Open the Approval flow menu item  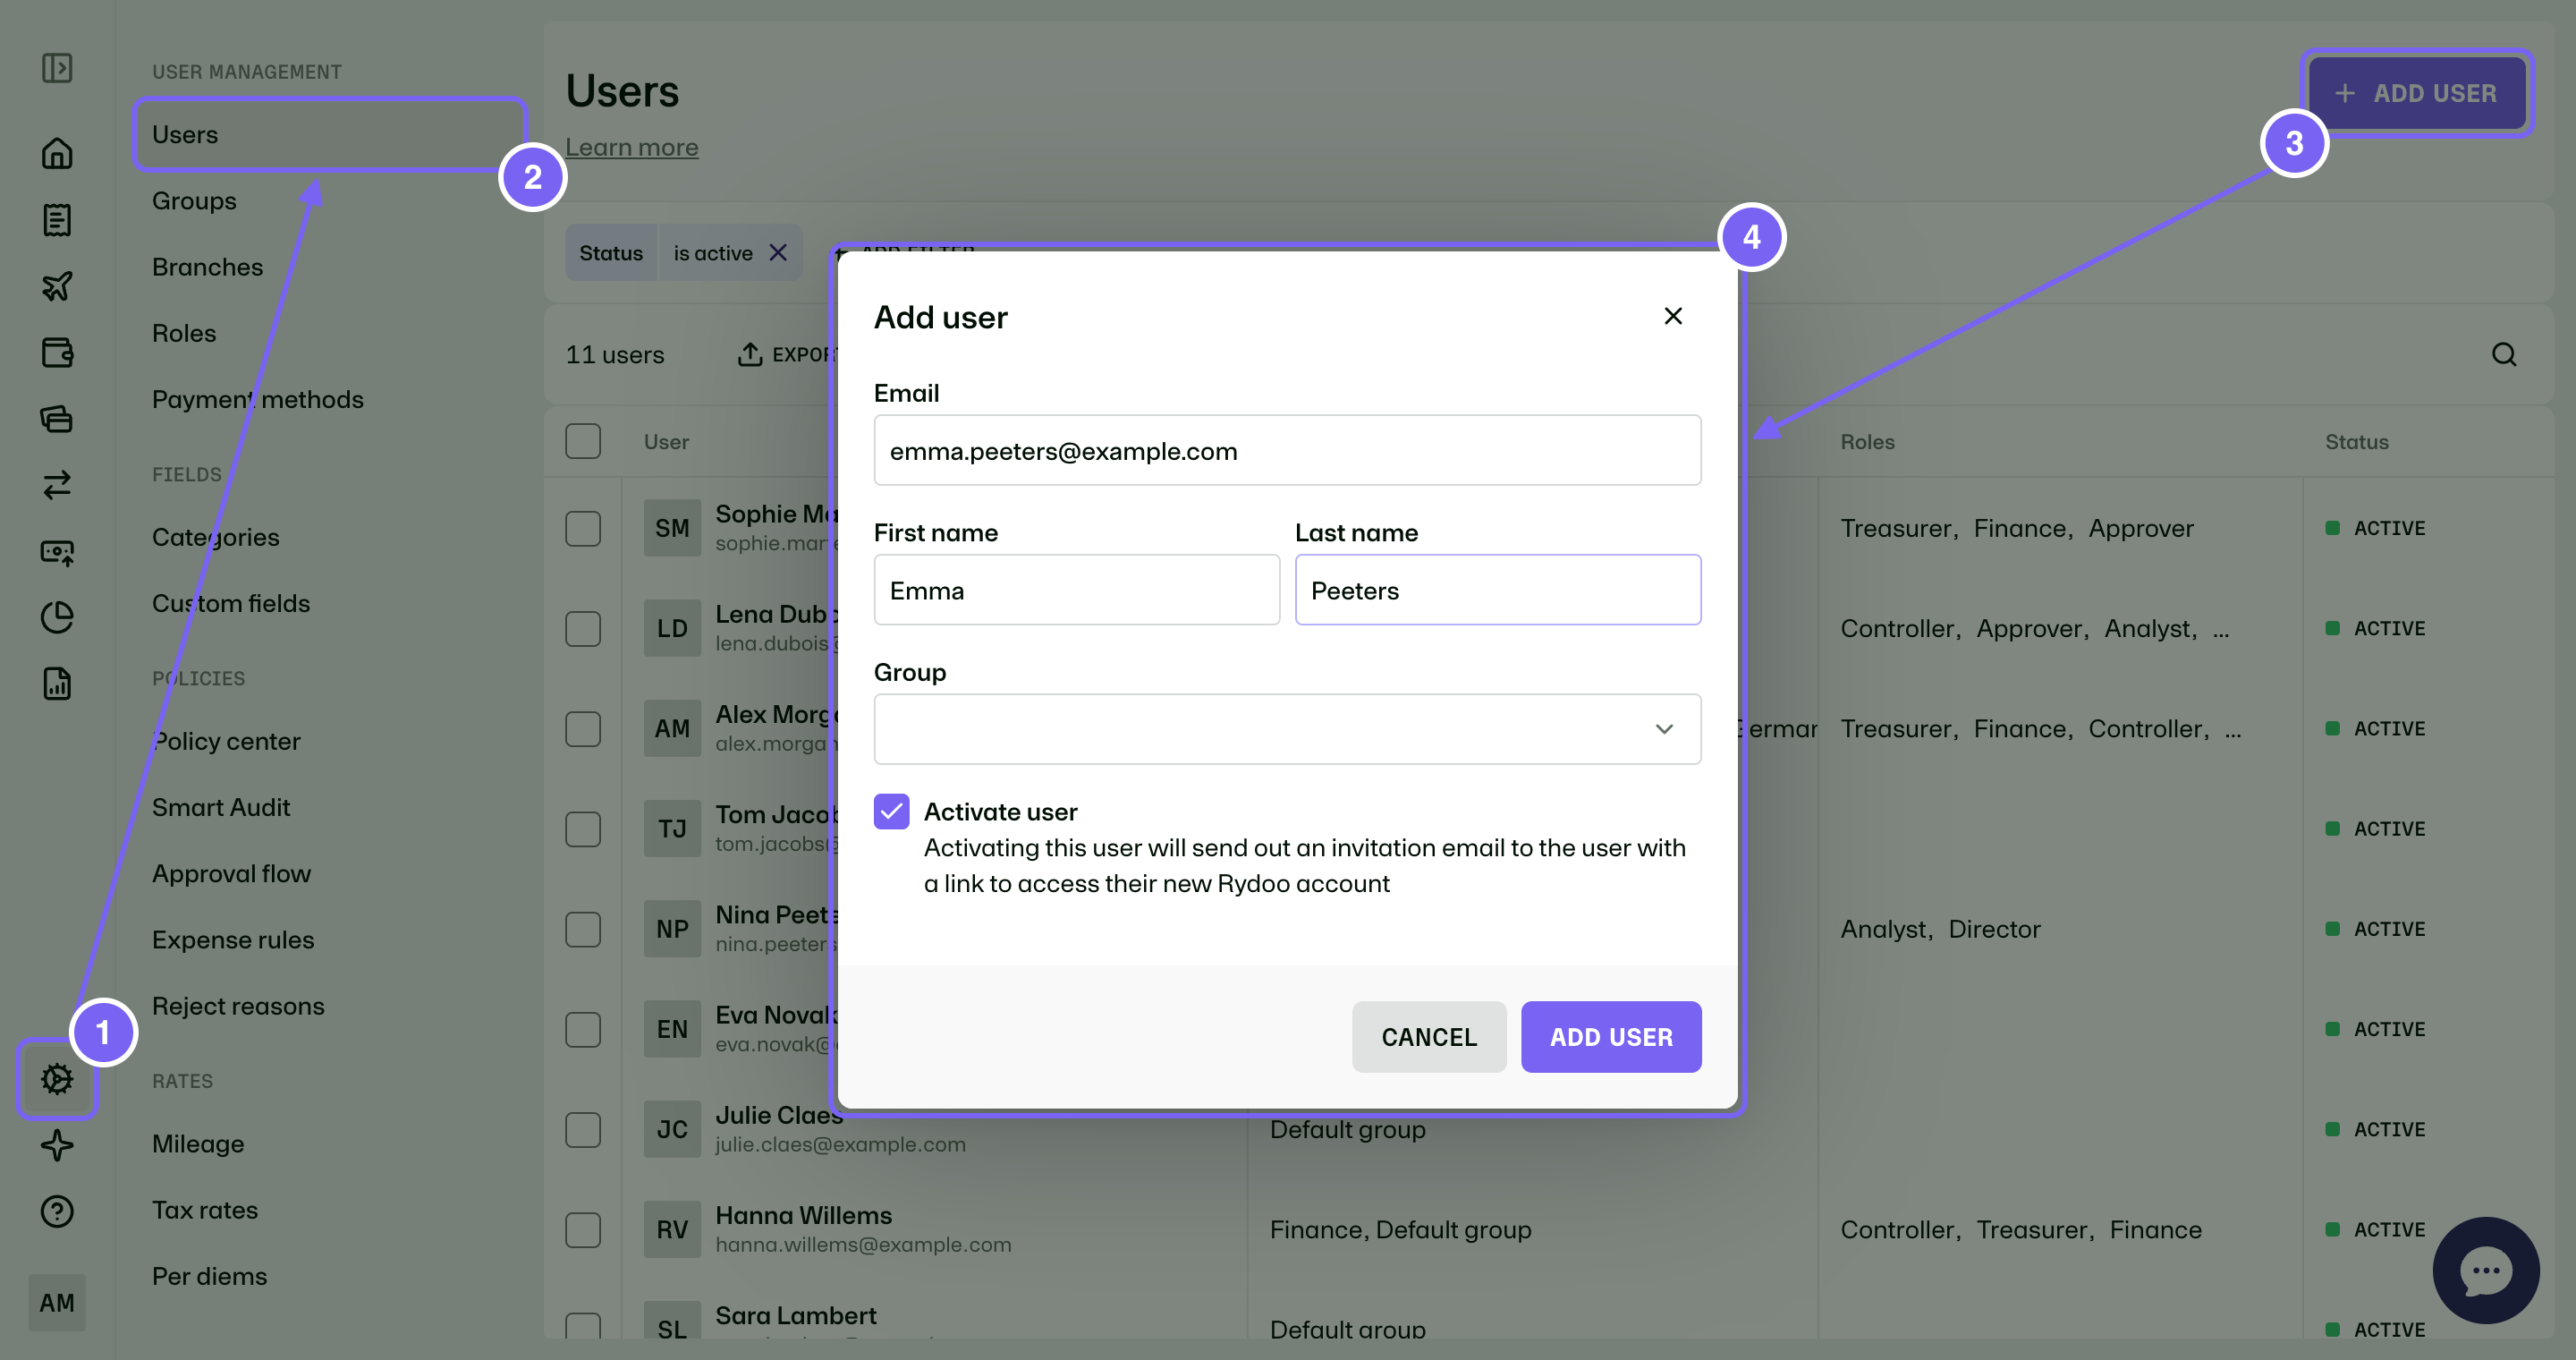click(231, 873)
